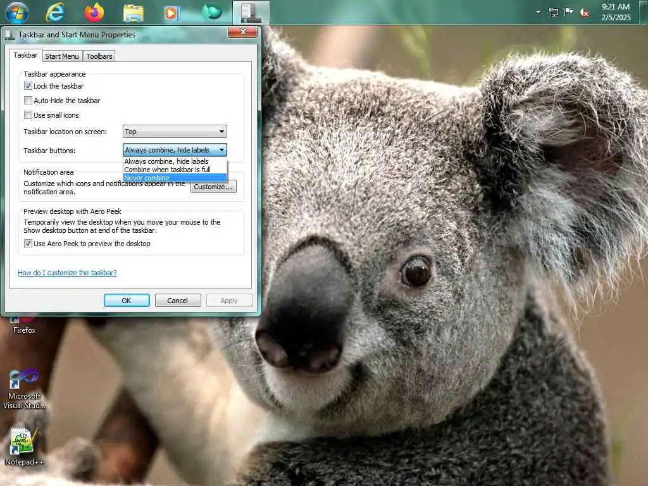Select the Notepad++ desktop shortcut
This screenshot has width=648, height=486.
click(x=24, y=446)
